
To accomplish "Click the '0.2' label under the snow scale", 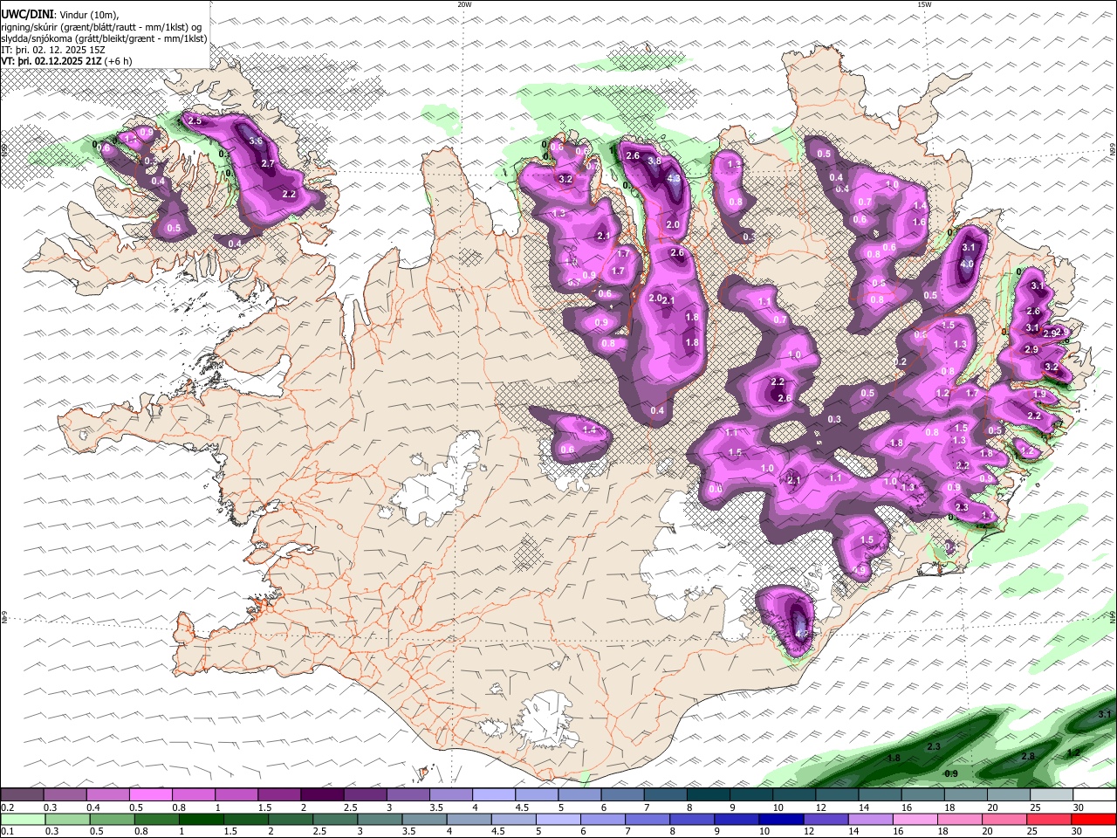I will [x=8, y=807].
